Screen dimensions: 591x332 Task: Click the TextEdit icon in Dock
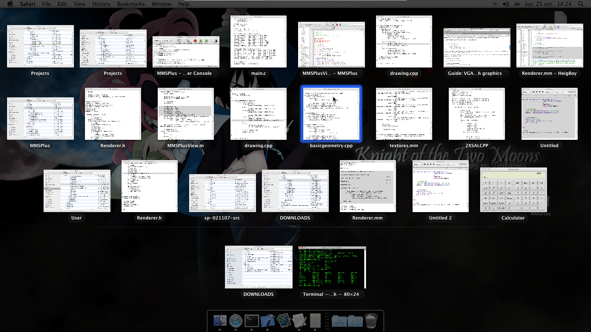coord(300,321)
